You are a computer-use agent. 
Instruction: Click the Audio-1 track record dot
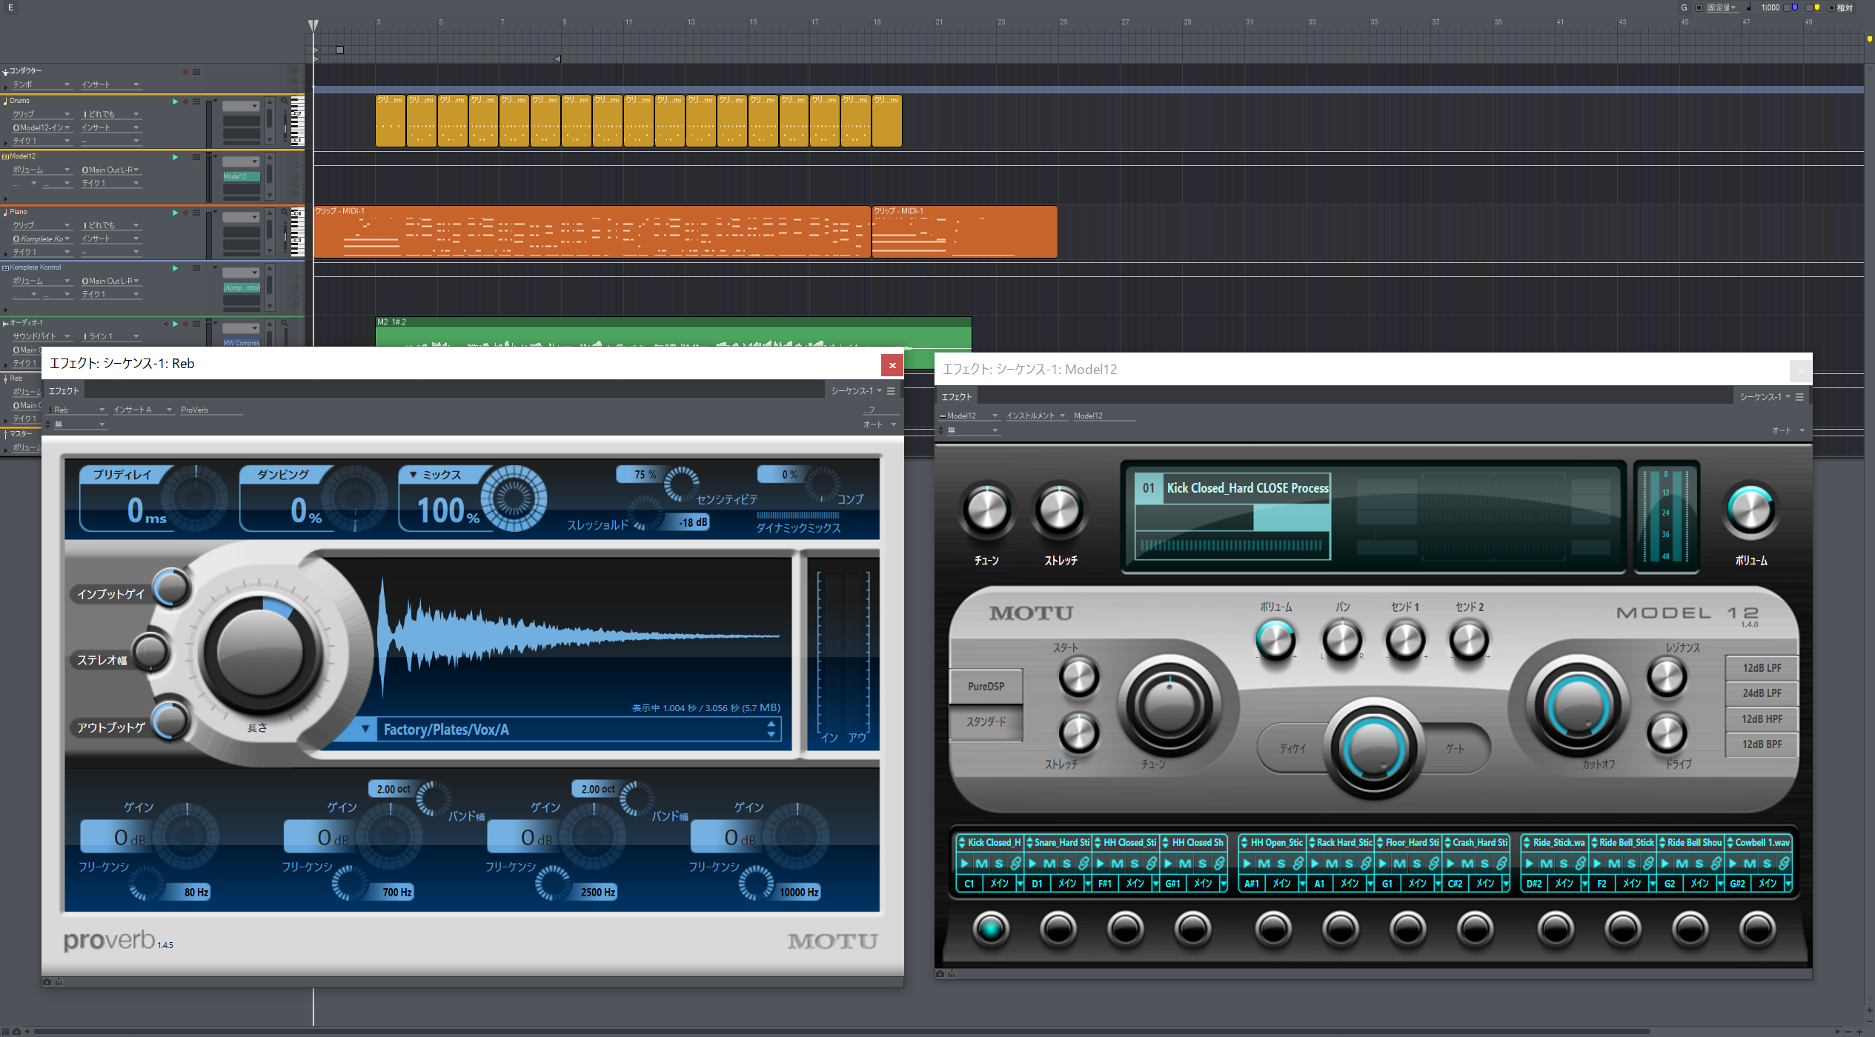185,324
